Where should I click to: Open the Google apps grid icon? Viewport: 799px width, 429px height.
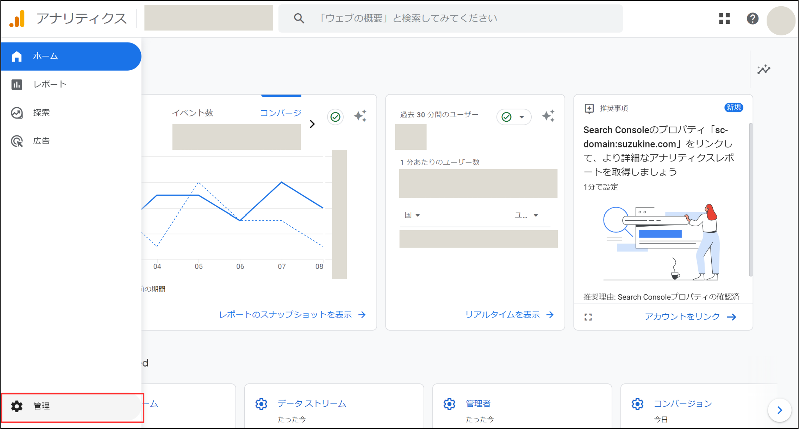[724, 18]
